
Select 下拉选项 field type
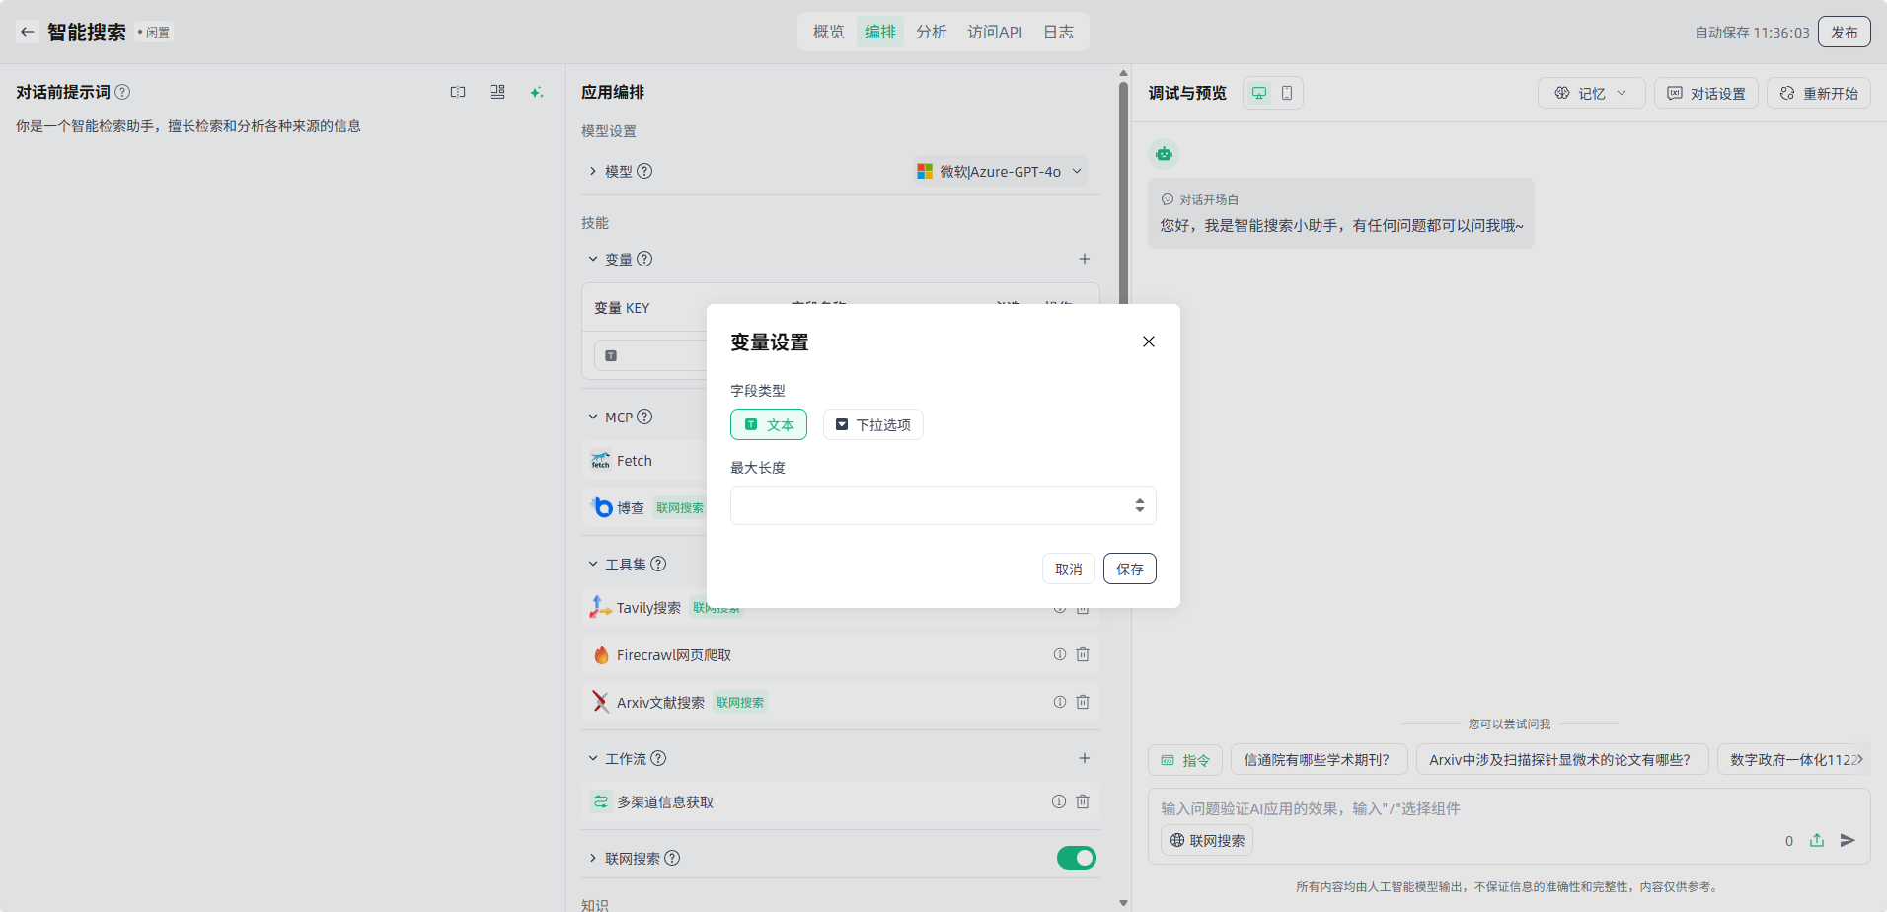[x=873, y=424]
